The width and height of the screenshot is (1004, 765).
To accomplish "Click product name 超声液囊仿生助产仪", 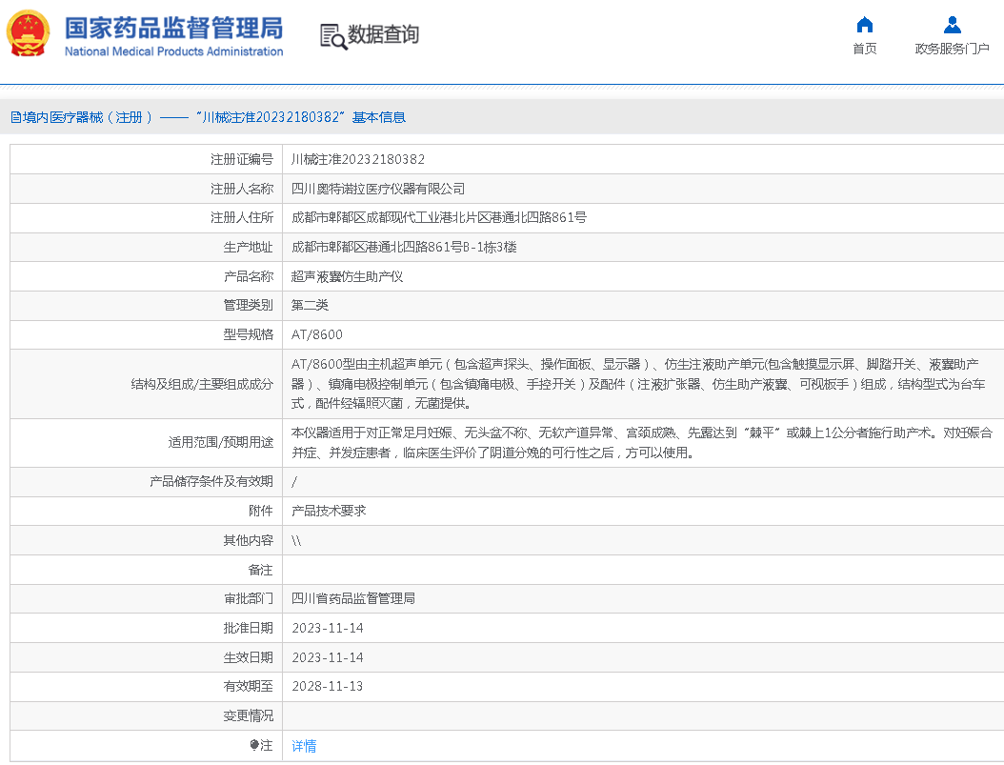I will tap(348, 276).
